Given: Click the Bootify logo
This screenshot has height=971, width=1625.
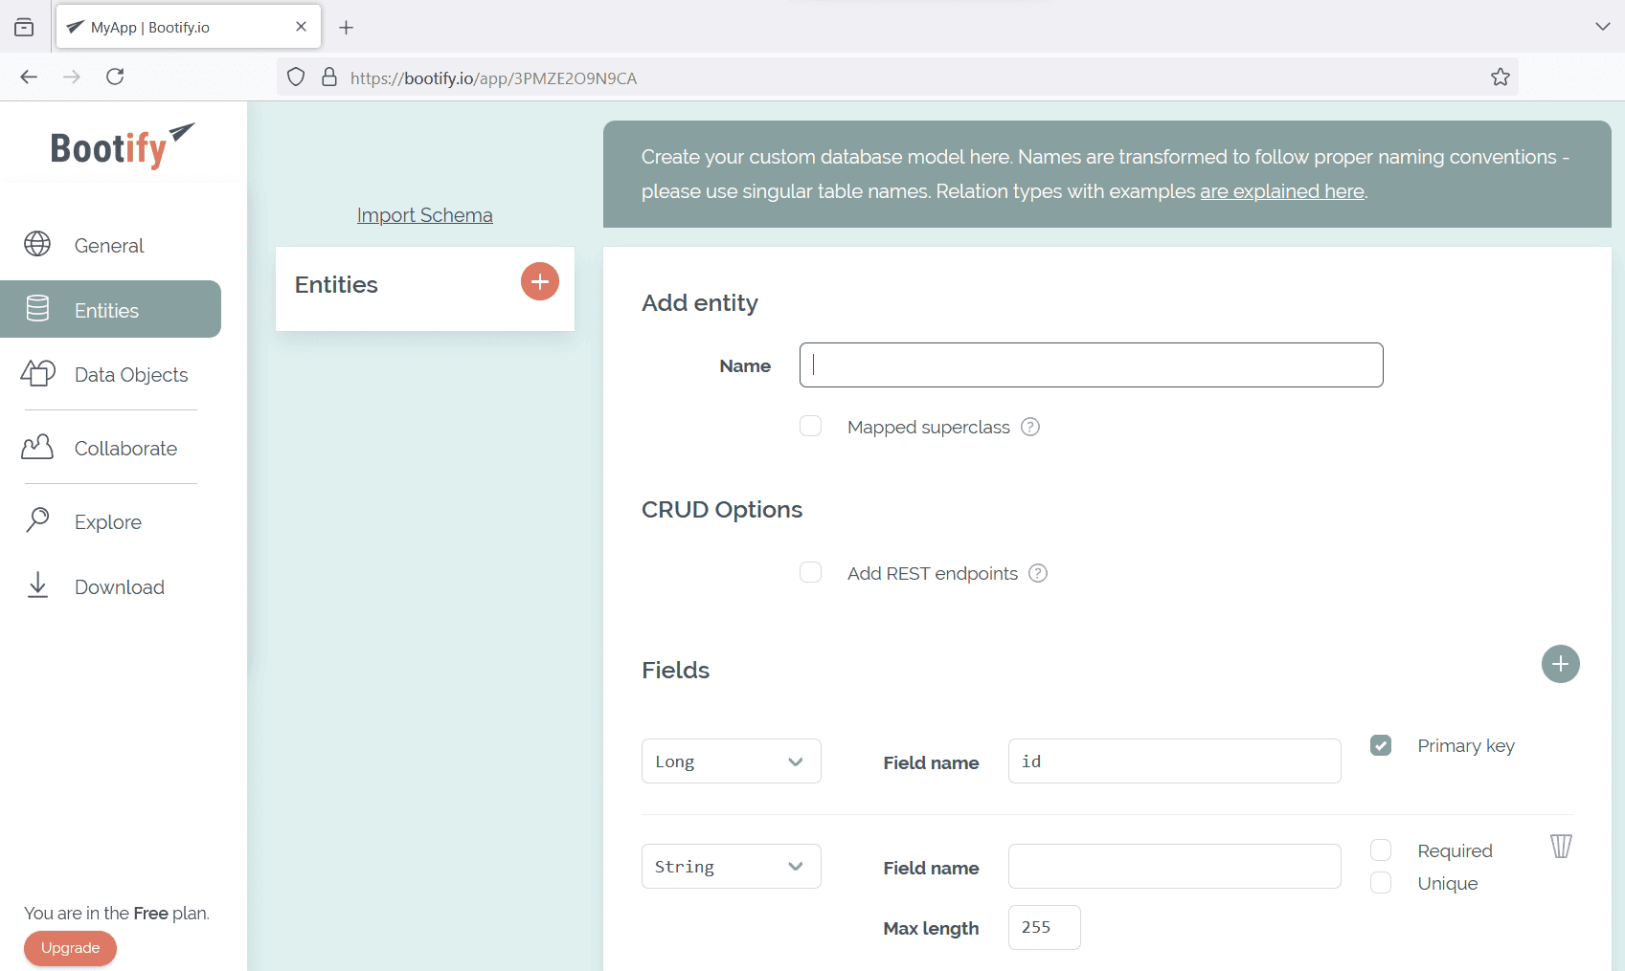Looking at the screenshot, I should pyautogui.click(x=122, y=146).
